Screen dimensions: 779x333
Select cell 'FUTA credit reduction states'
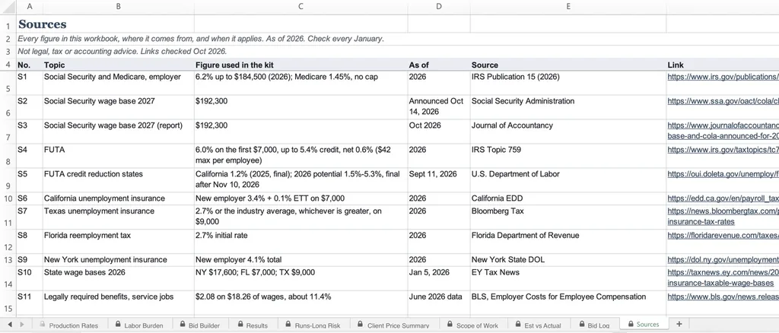pyautogui.click(x=118, y=180)
